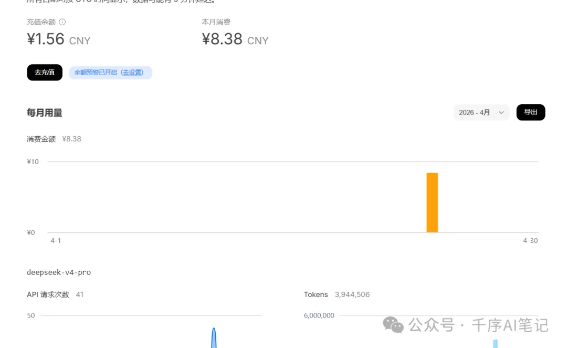Click the 6,000,000 axis label in the Tokens chart
The width and height of the screenshot is (567, 348).
(x=319, y=316)
